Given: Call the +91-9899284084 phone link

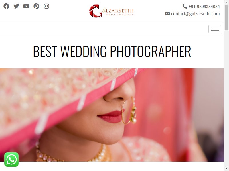Looking at the screenshot, I should (204, 7).
